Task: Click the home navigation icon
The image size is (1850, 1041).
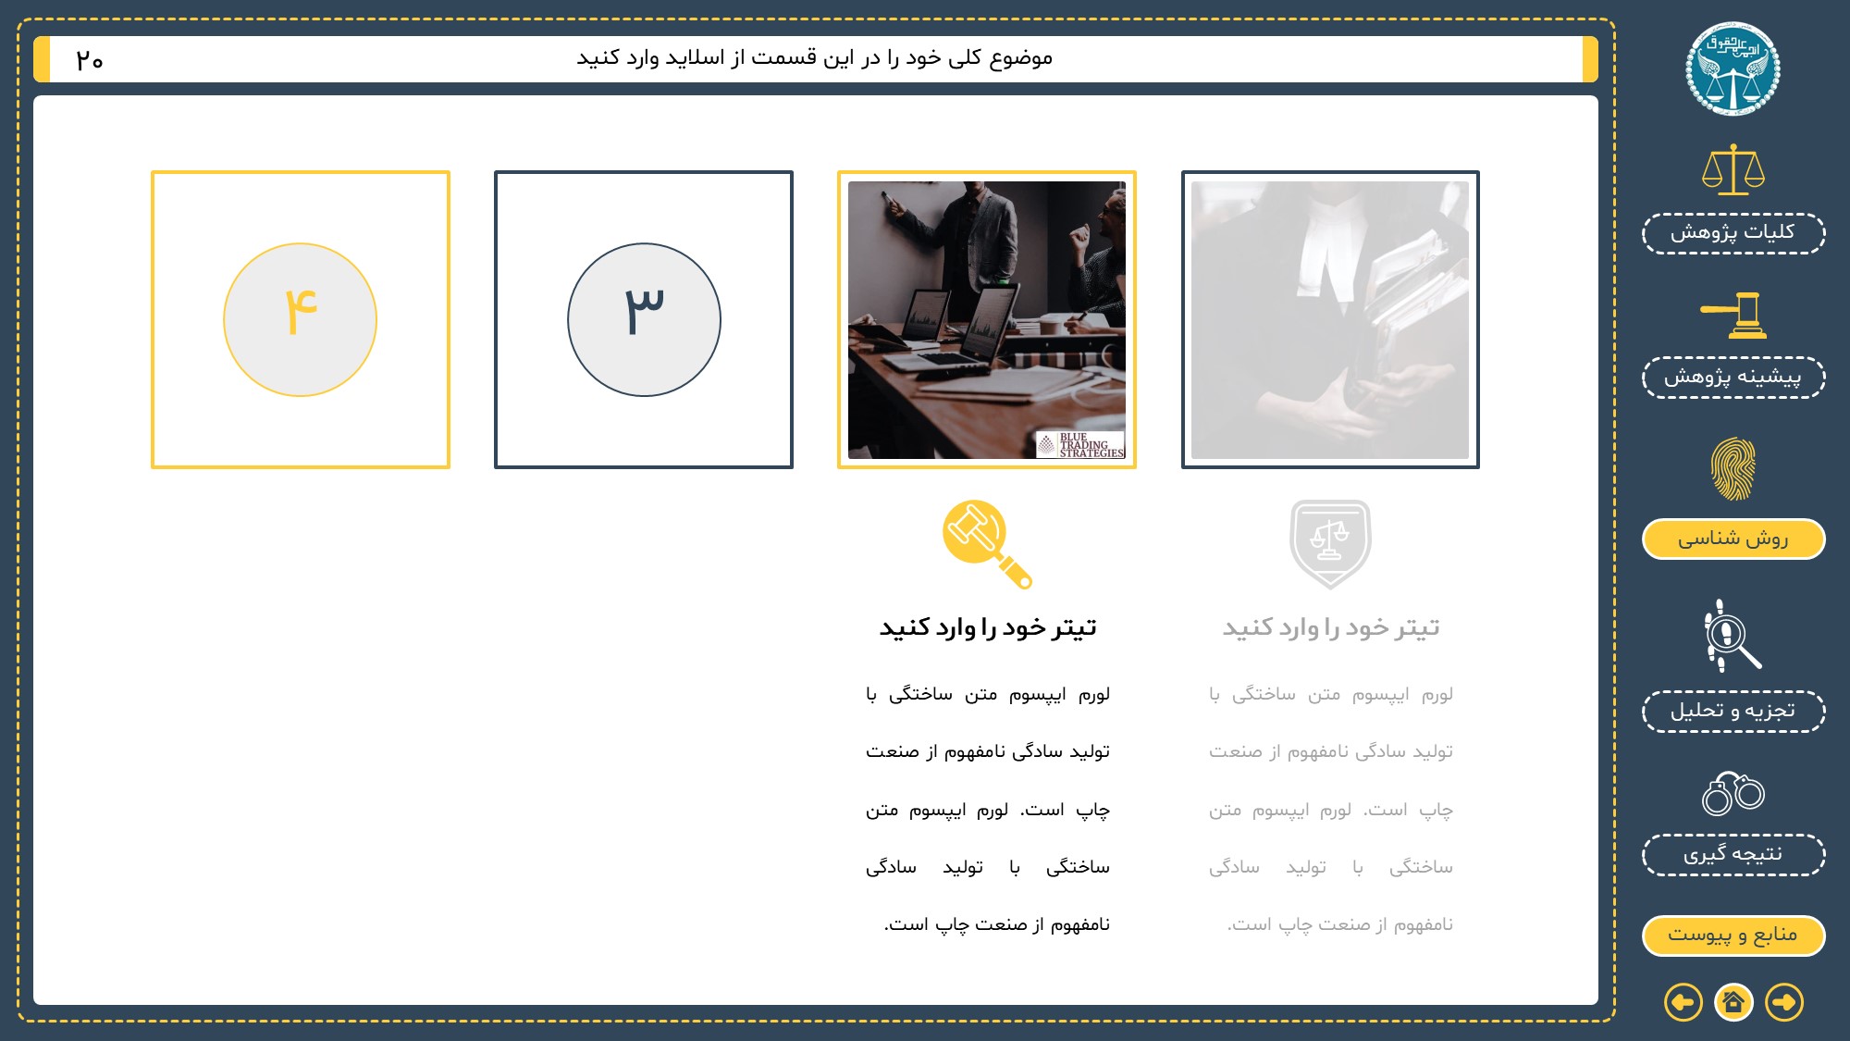Action: 1733,1002
